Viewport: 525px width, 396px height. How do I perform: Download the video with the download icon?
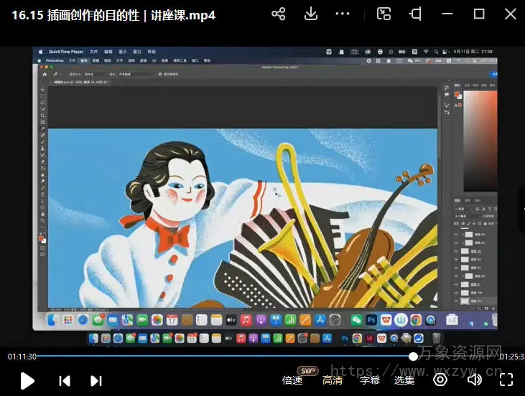(x=311, y=14)
